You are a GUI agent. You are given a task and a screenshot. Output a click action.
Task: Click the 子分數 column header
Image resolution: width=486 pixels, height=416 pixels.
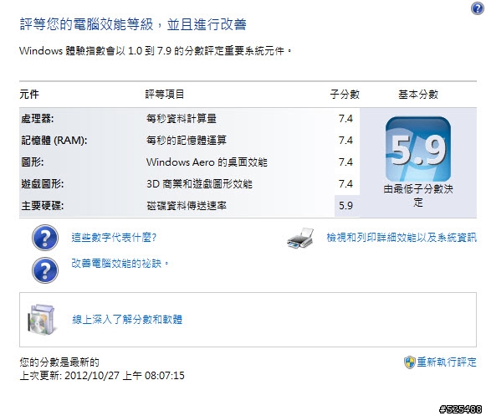click(x=345, y=94)
